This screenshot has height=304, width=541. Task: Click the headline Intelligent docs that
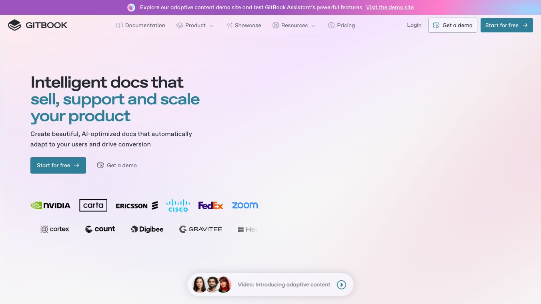(x=107, y=82)
